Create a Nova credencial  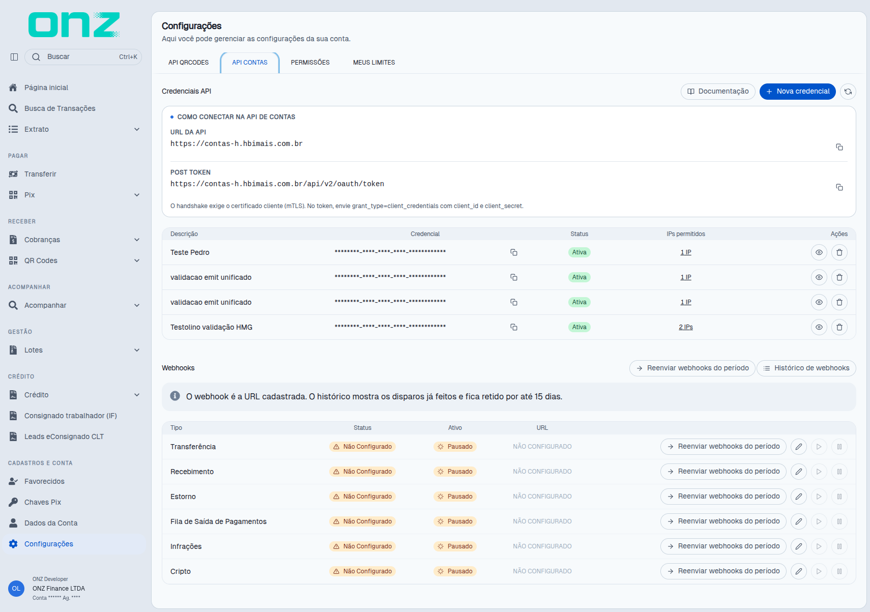pos(798,92)
